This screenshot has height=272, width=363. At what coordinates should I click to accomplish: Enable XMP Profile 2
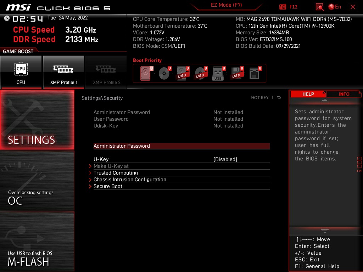[106, 72]
